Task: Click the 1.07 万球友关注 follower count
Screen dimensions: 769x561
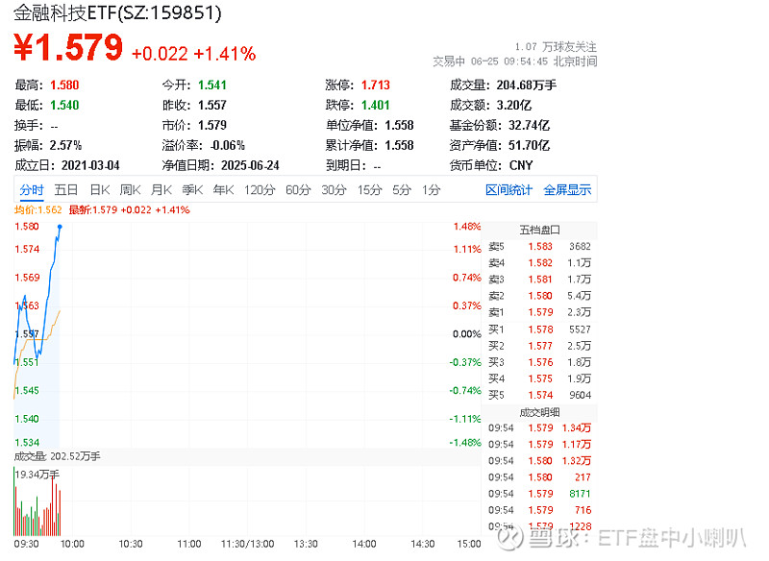Action: click(556, 47)
